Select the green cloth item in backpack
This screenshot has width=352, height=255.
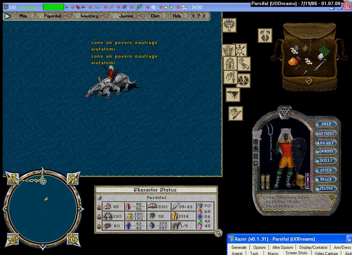point(324,50)
